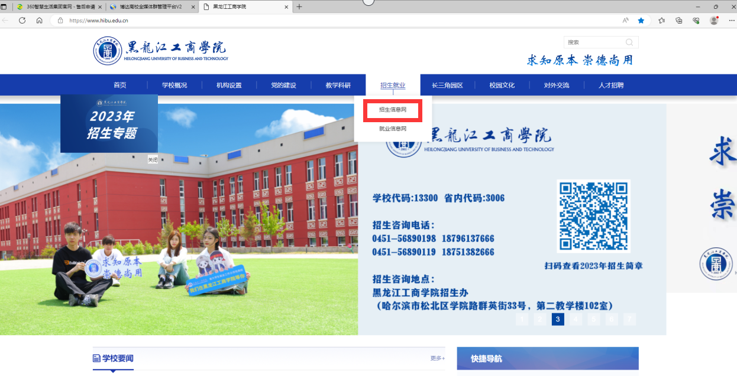Switch to carousel slide 1
The image size is (737, 376).
point(522,319)
